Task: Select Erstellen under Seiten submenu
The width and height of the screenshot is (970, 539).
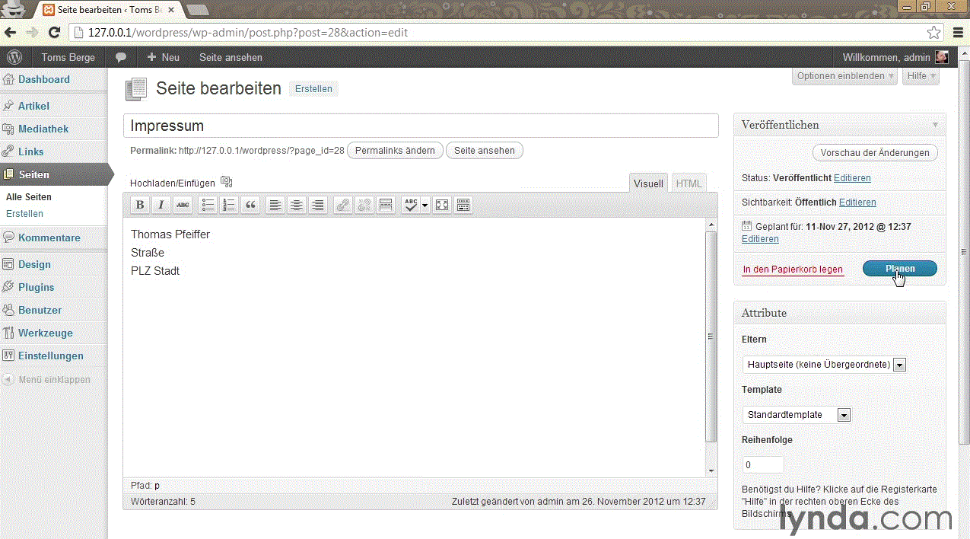Action: 24,214
